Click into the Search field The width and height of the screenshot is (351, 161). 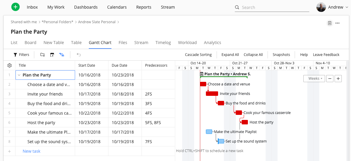(274, 7)
